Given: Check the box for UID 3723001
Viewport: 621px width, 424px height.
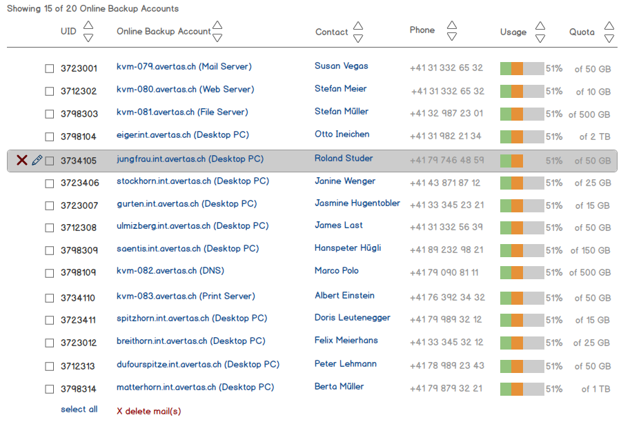Looking at the screenshot, I should pyautogui.click(x=50, y=69).
